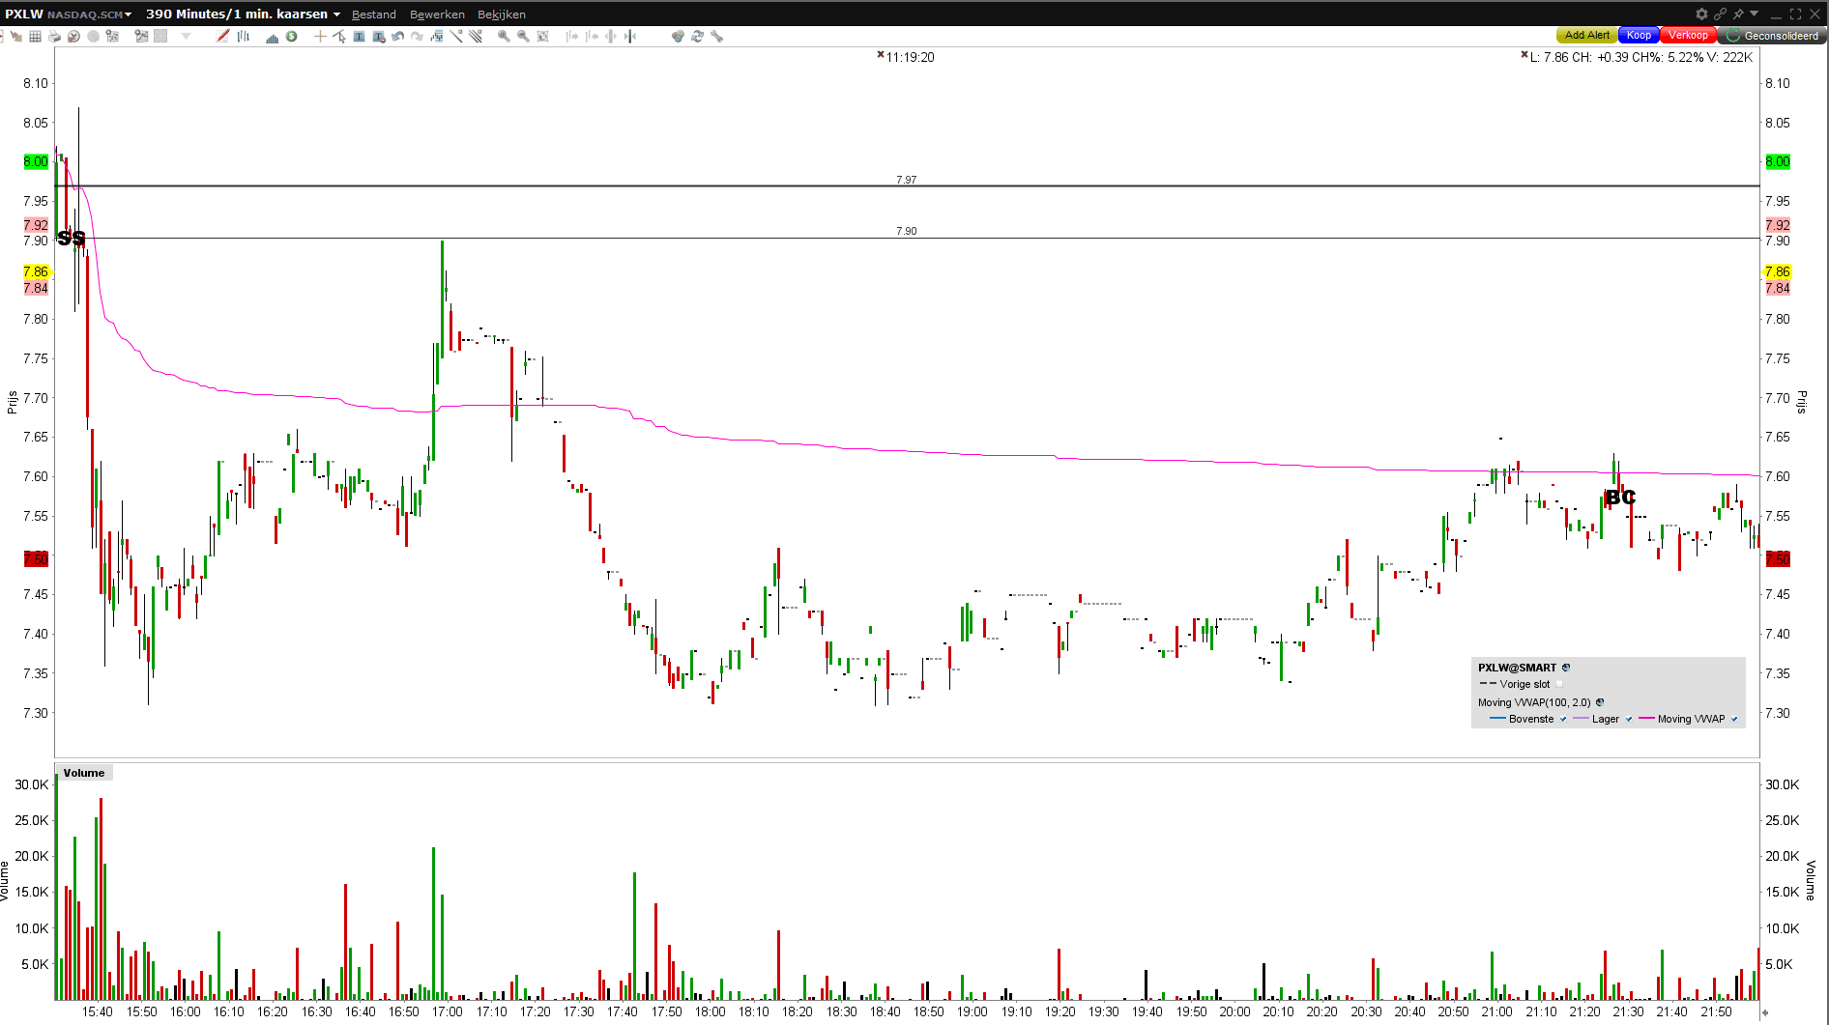Screen dimensions: 1829x1025
Task: Open the volume histogram icon
Action: coord(272,36)
